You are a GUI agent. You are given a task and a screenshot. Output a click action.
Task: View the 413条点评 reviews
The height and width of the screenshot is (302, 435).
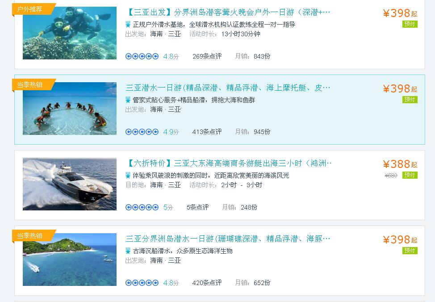click(x=207, y=132)
